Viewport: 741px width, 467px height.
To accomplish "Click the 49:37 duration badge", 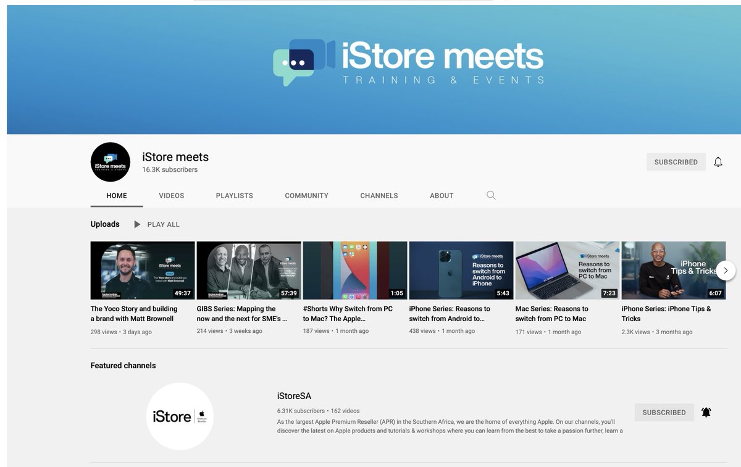I will [x=183, y=293].
